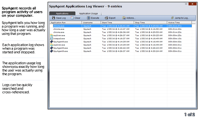Screen dimensions: 198x118
Task: Click the Execute button label
Action: click(95, 18)
